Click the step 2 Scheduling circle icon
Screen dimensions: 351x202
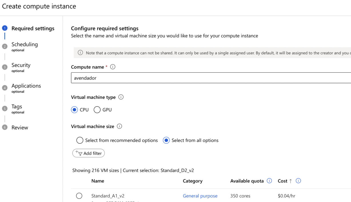5,46
